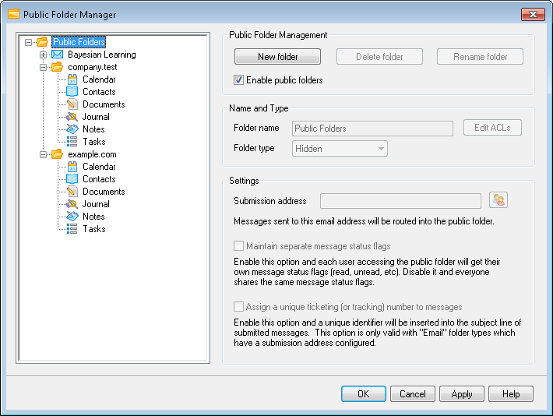This screenshot has width=553, height=416.
Task: Click the Tasks list icon under company.test
Action: coord(72,142)
